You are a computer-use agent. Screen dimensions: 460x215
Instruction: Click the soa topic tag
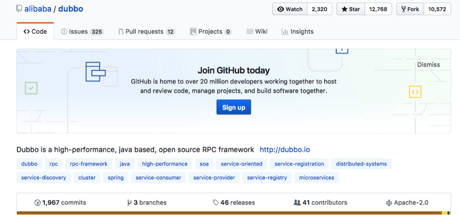point(204,164)
